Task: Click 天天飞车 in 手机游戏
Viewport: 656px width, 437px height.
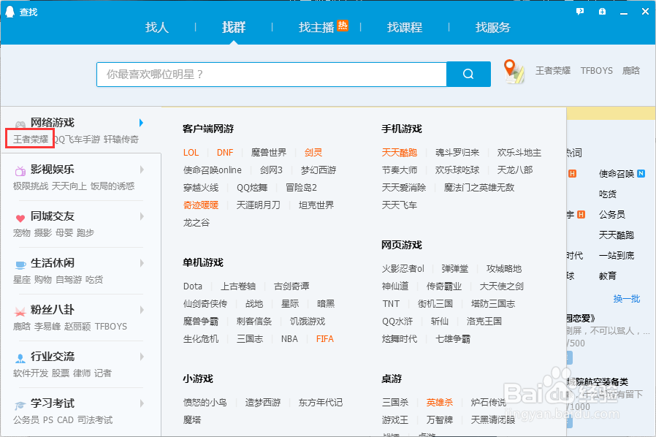Action: click(x=400, y=205)
